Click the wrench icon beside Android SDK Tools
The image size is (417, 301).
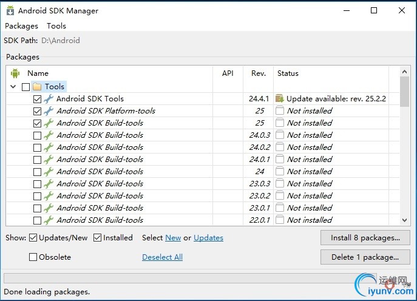pyautogui.click(x=49, y=99)
